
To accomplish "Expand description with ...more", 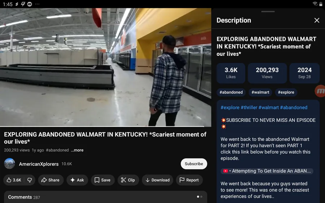I will point(77,150).
